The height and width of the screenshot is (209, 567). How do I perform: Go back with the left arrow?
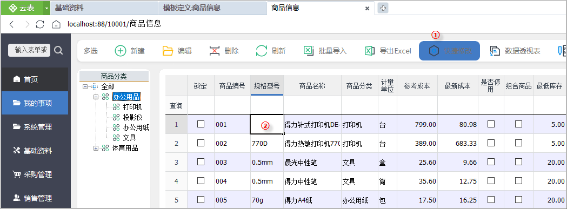click(x=11, y=24)
